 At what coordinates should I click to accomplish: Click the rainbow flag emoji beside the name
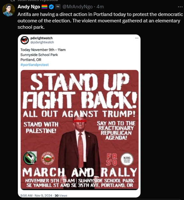pyautogui.click(x=44, y=7)
